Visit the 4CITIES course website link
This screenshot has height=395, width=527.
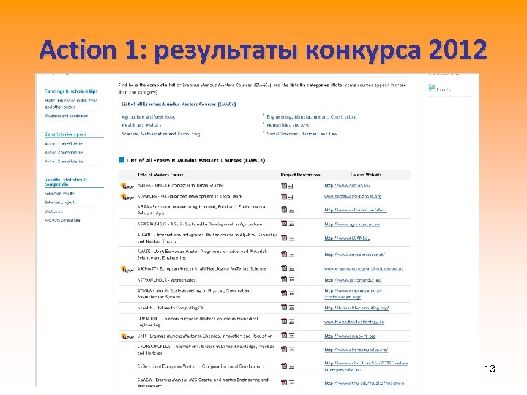pos(348,185)
